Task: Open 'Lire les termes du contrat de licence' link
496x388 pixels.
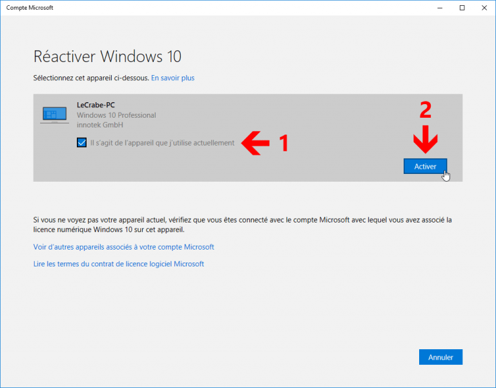Action: (118, 264)
